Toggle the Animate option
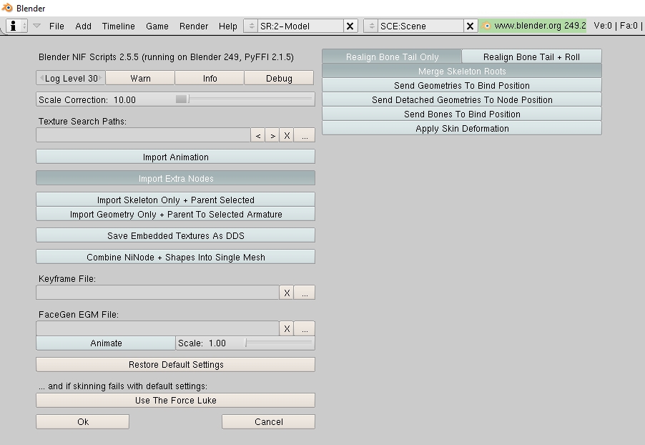 click(106, 343)
